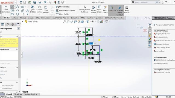The image size is (175, 98).
Task: Run the Repair Sketch tool
Action: tap(93, 10)
